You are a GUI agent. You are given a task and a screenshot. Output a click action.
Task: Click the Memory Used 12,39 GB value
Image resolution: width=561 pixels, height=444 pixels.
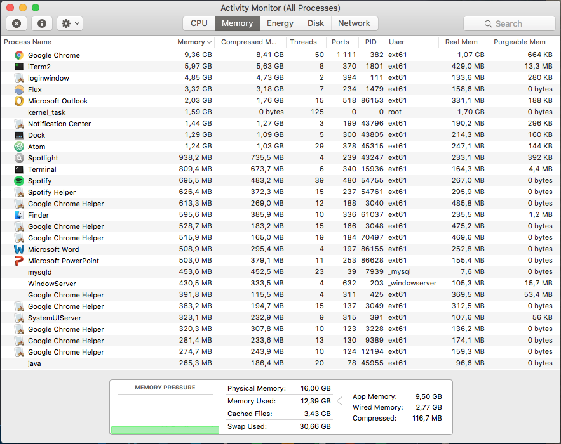[x=315, y=401]
